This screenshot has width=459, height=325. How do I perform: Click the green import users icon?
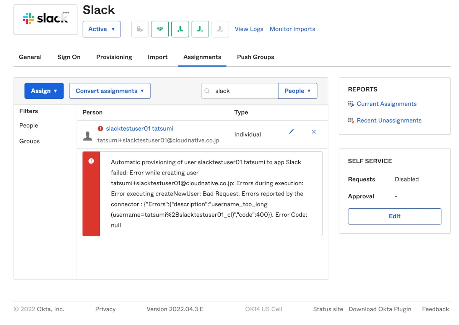(x=180, y=29)
